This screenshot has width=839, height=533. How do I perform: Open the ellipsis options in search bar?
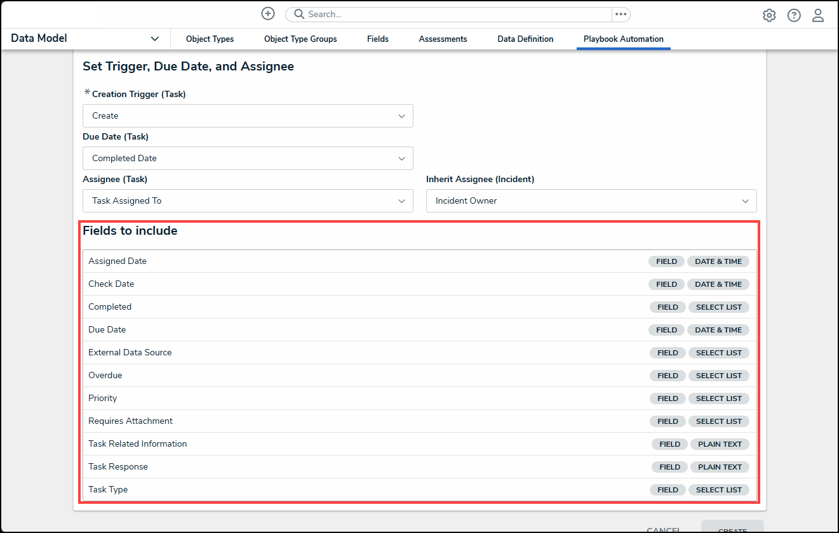tap(621, 14)
